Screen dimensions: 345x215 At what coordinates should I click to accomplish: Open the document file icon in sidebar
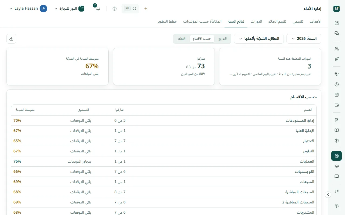tap(336, 120)
